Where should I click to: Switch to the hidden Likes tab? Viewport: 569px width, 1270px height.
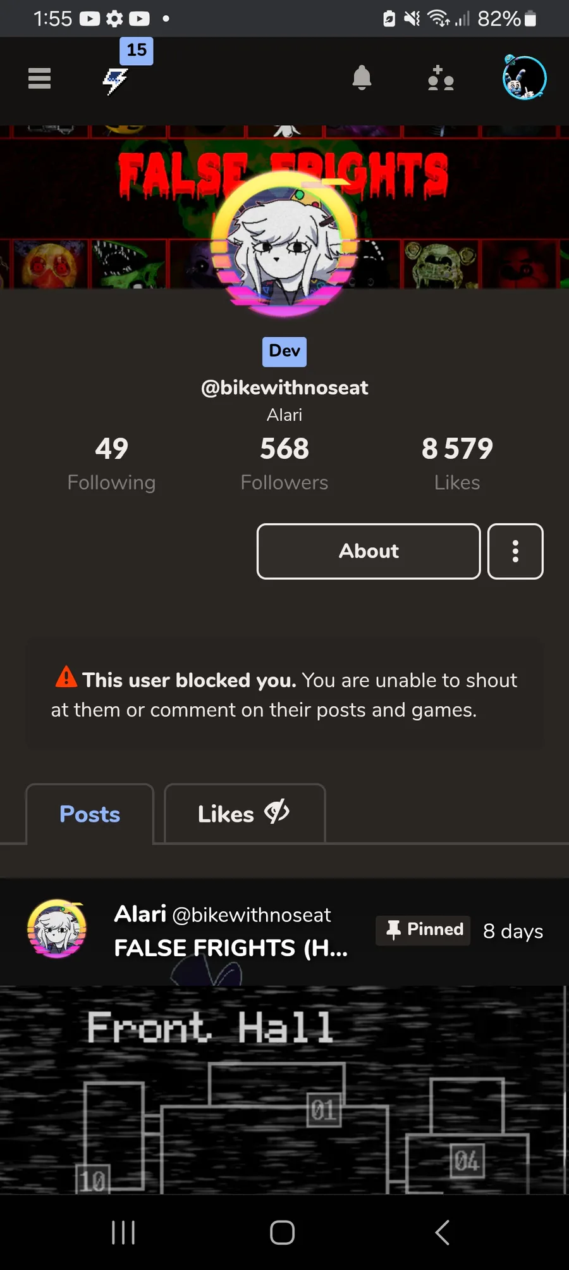click(x=245, y=814)
